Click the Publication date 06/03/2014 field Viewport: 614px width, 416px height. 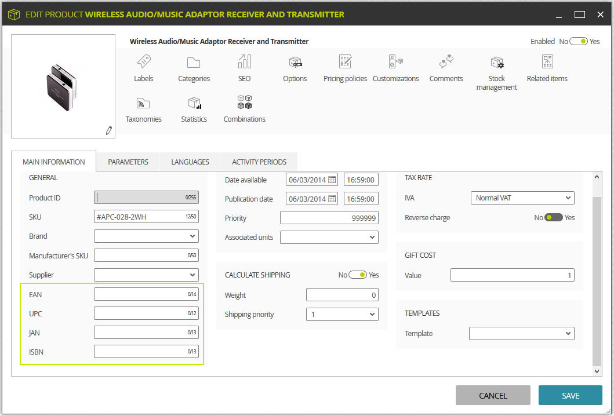tap(312, 199)
